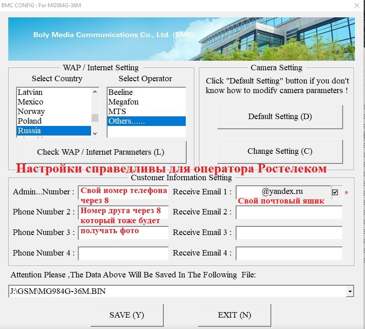Focus the Phone Number 2 field

(123, 213)
